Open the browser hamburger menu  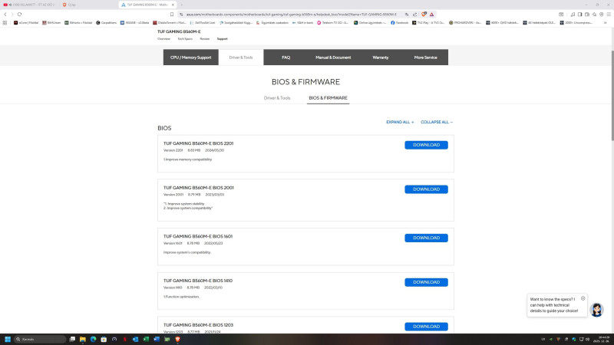tap(609, 15)
